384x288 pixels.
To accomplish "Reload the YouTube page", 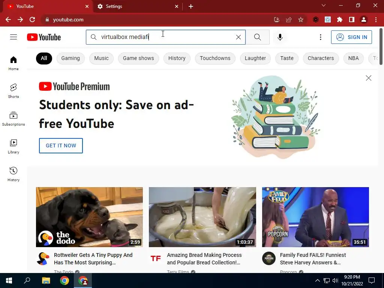I will [x=32, y=19].
